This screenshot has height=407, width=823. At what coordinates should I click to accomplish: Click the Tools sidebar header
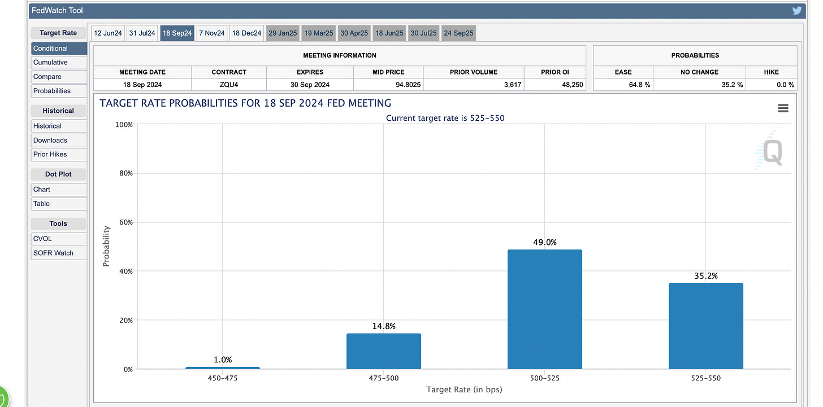coord(58,224)
